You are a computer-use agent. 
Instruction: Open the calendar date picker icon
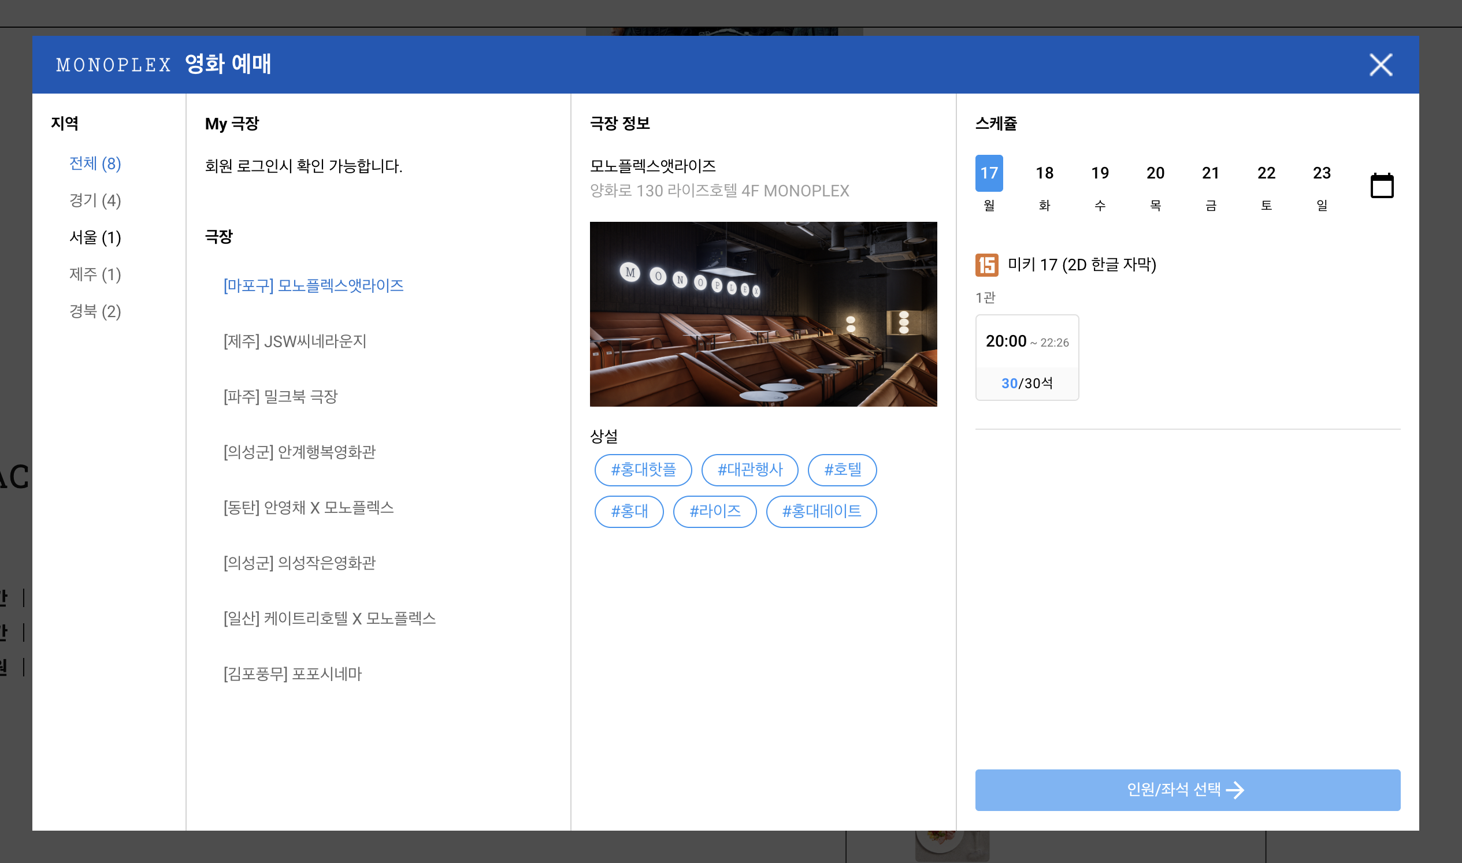coord(1381,186)
